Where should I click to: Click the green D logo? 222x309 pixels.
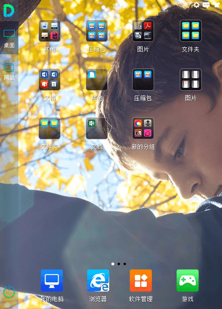click(x=9, y=11)
